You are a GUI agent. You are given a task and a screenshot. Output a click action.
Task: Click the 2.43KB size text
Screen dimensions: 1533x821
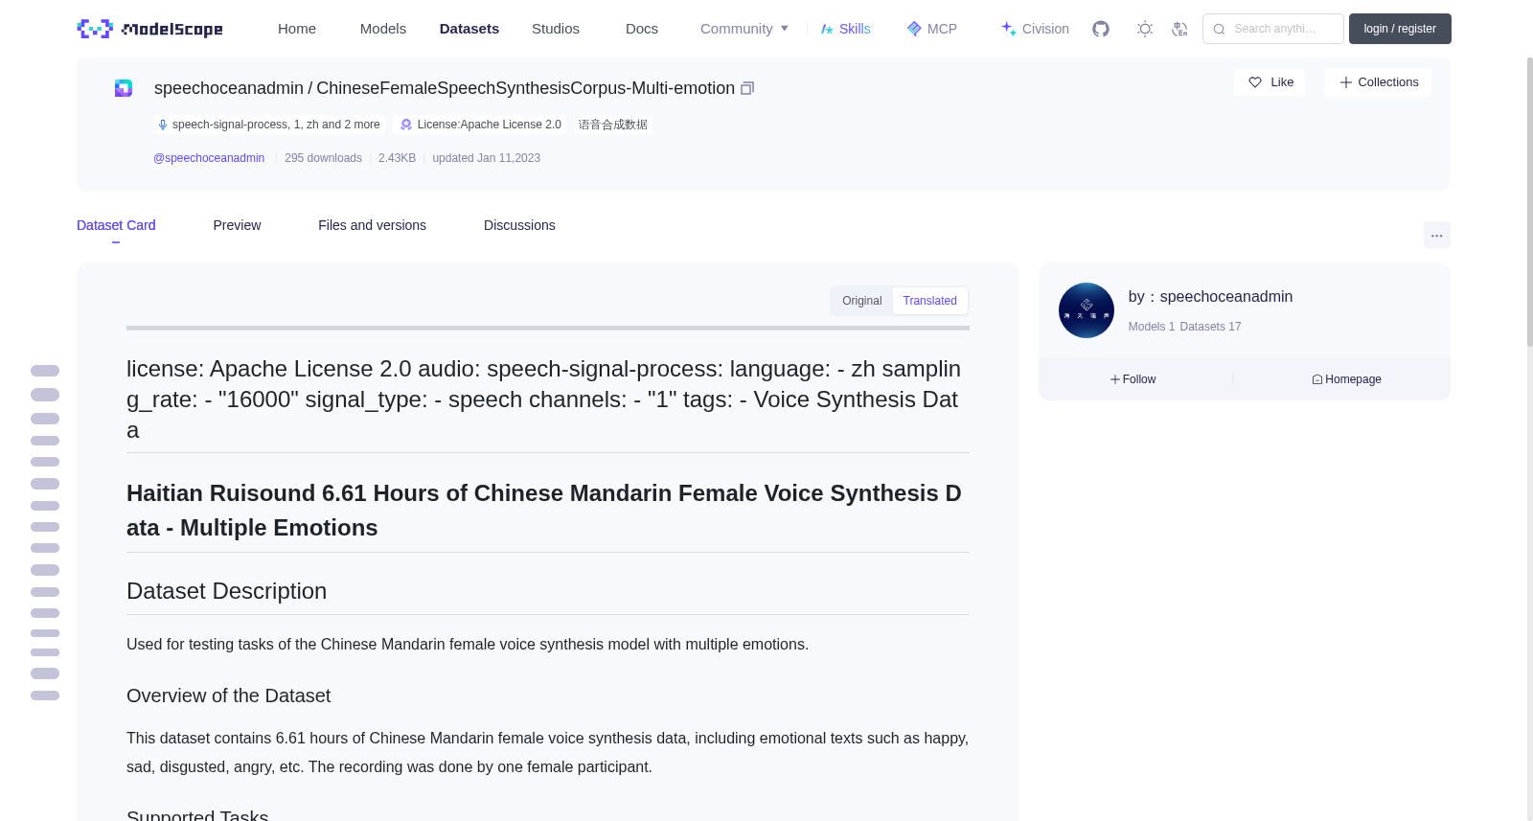397,158
